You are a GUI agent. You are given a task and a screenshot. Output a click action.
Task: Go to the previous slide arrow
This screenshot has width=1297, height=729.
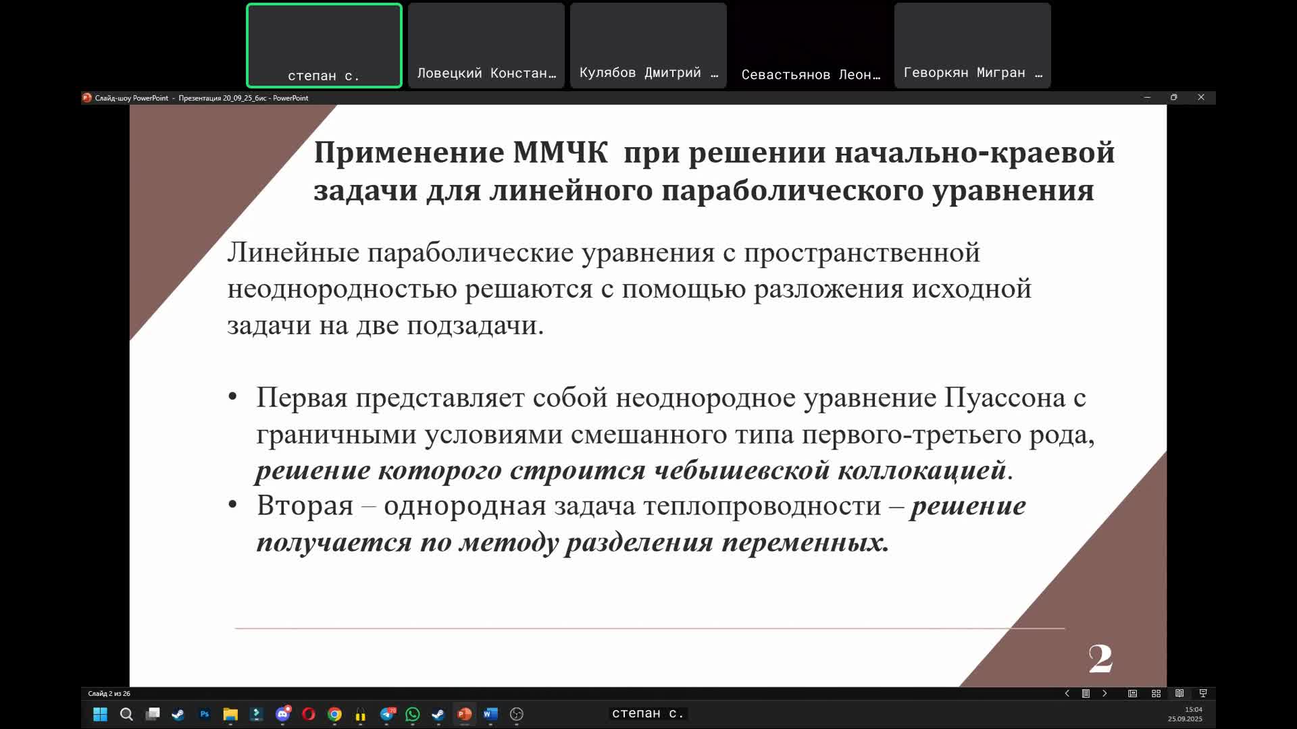coord(1067,693)
